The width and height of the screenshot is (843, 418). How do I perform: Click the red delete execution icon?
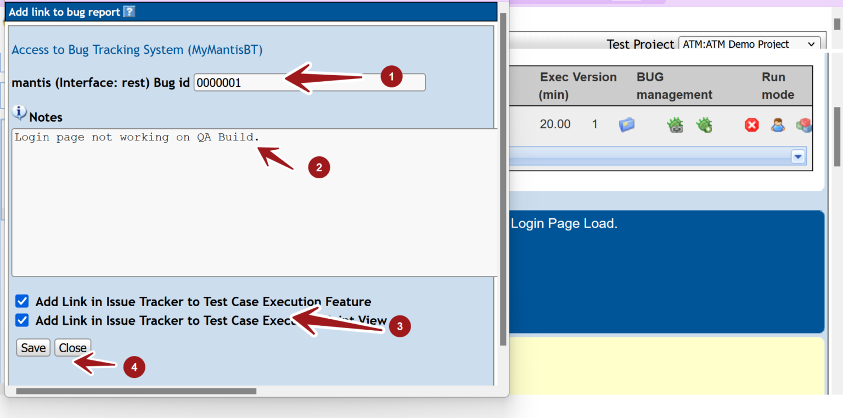coord(751,125)
